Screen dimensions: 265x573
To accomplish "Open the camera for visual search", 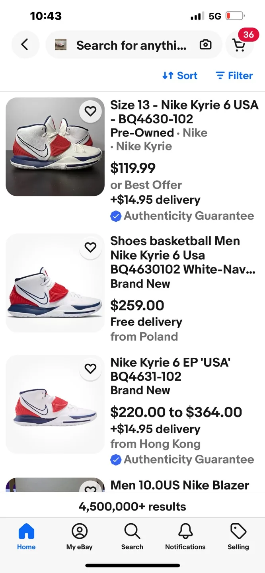I will pyautogui.click(x=205, y=45).
